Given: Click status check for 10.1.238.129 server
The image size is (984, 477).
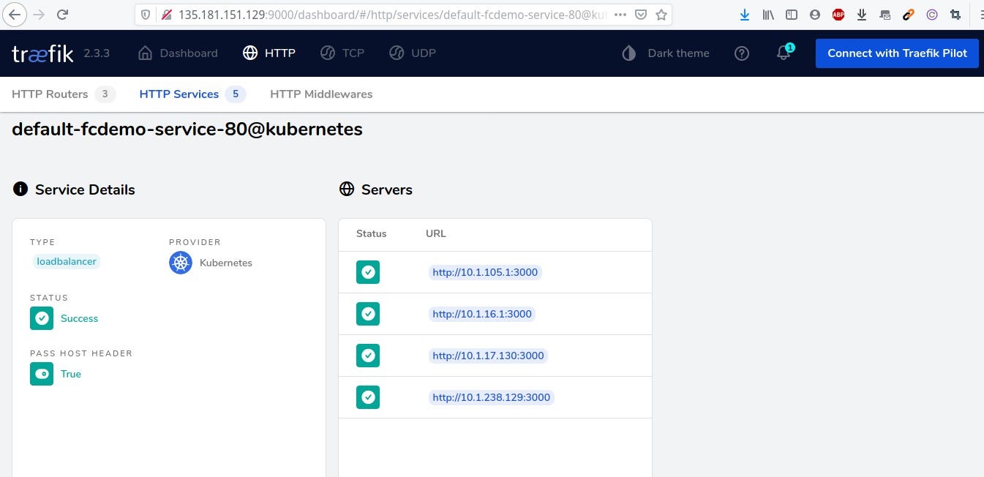Looking at the screenshot, I should click(x=368, y=397).
